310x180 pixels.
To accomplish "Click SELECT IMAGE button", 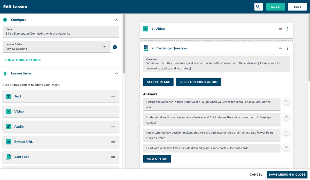I will (x=158, y=82).
